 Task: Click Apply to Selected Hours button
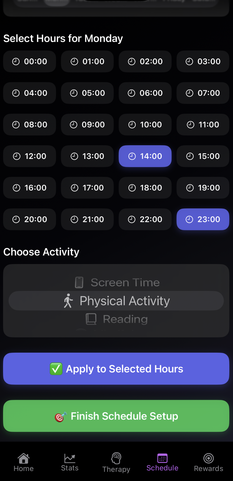click(116, 369)
